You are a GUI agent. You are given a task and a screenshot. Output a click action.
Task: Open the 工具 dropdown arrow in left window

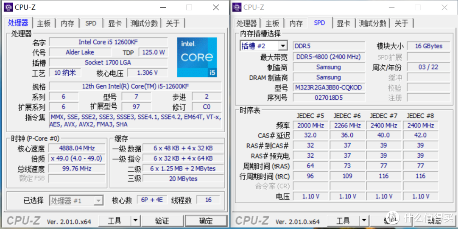tap(135, 221)
